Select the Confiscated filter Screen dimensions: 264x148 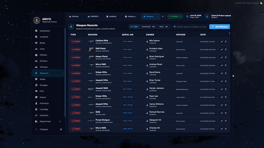click(148, 27)
